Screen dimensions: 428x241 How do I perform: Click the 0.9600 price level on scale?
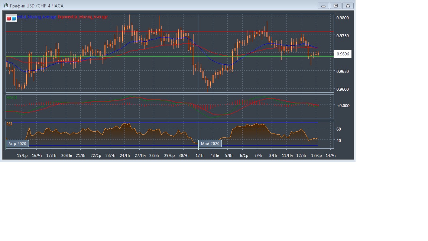pos(342,89)
